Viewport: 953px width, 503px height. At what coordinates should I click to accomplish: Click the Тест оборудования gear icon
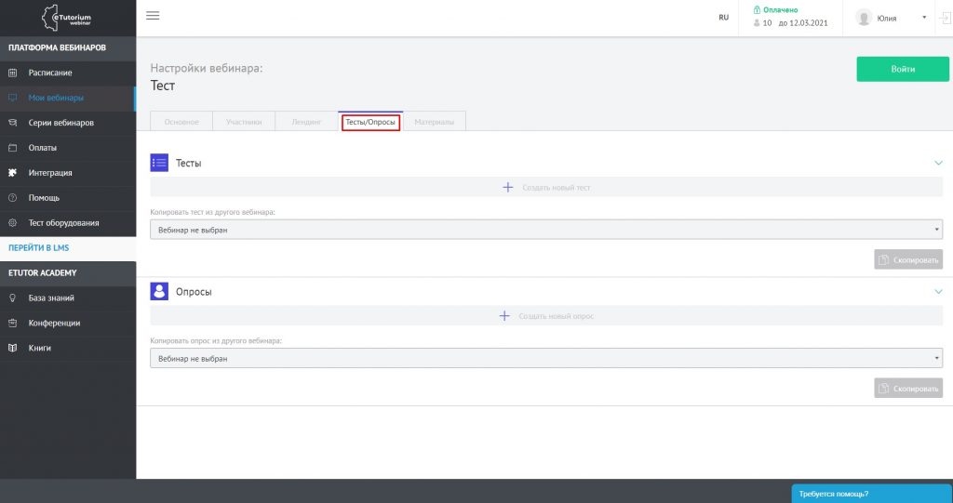(13, 223)
